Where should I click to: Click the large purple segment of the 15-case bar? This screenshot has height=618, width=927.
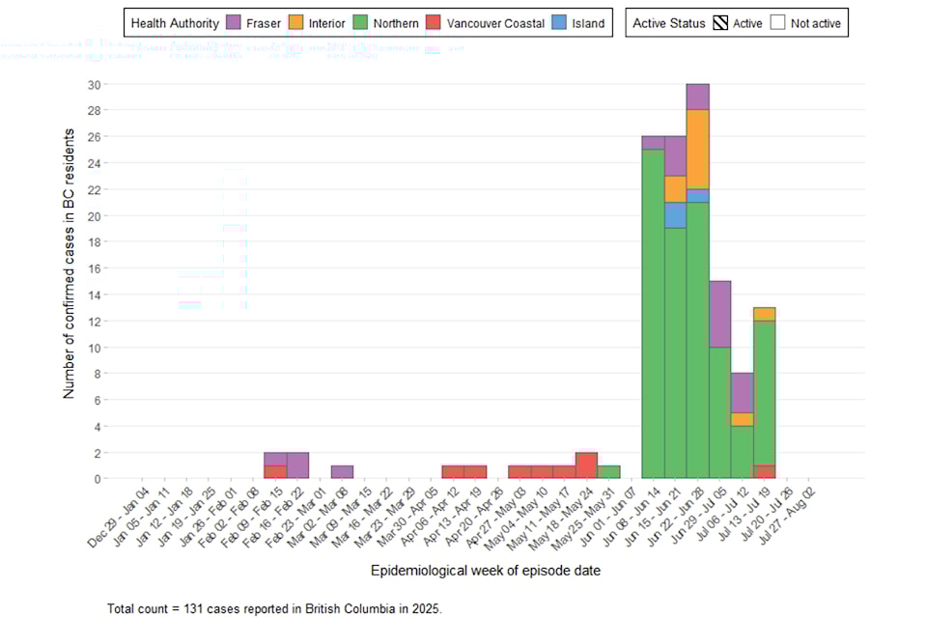(x=719, y=314)
